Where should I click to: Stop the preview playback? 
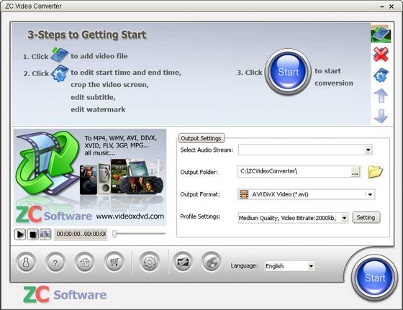[x=33, y=234]
